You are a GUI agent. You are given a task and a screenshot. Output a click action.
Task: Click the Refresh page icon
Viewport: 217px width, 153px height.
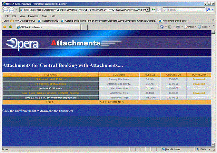click(x=153, y=10)
